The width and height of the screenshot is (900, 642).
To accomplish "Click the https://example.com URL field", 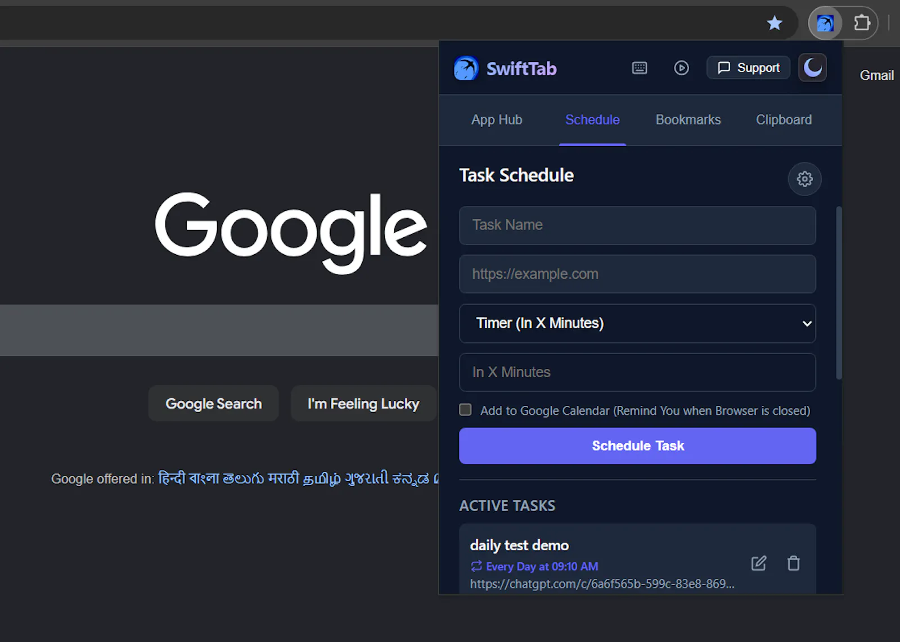I will [637, 274].
